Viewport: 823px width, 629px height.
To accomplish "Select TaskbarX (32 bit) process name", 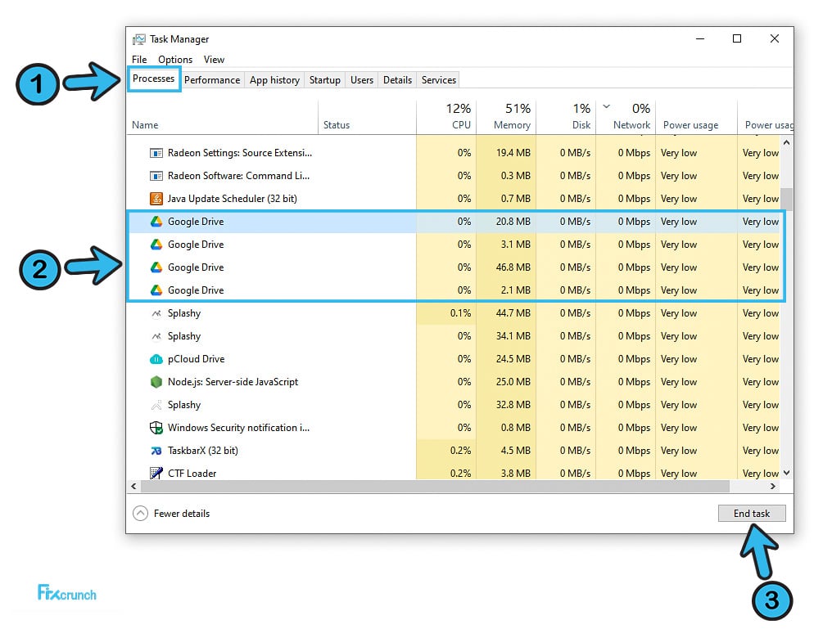I will click(202, 451).
